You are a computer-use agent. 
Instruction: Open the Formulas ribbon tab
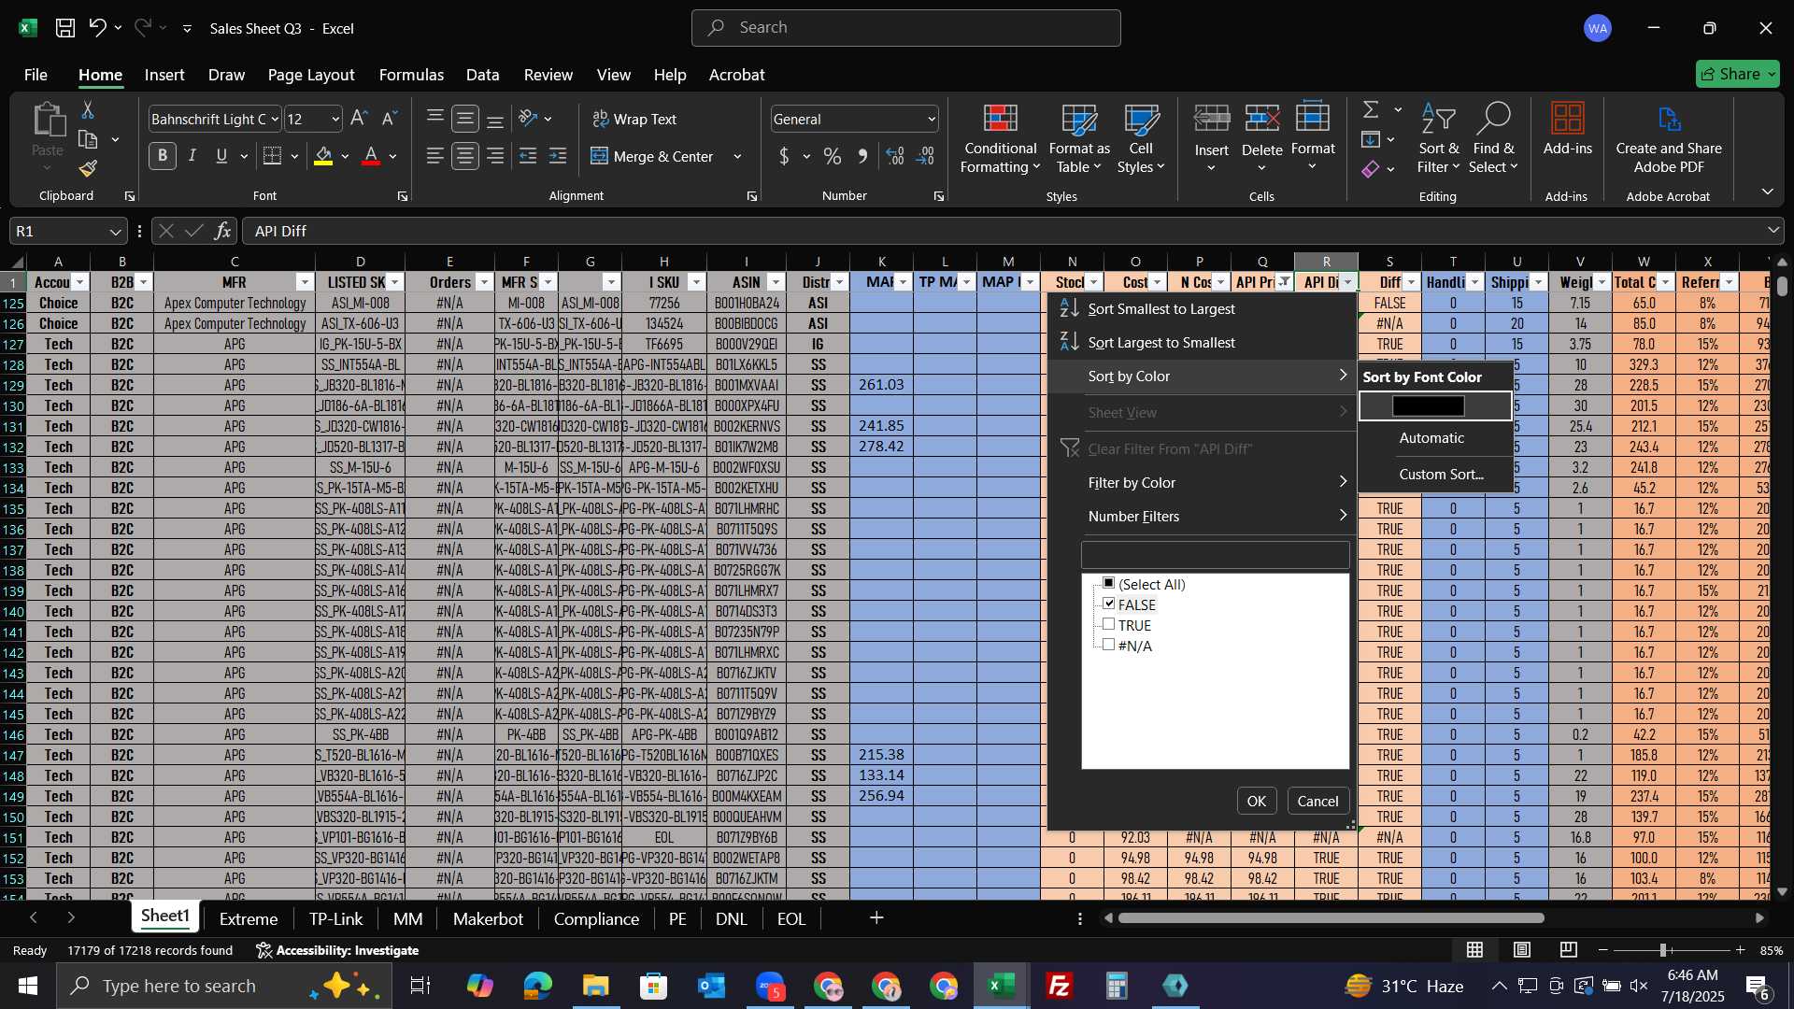[411, 75]
